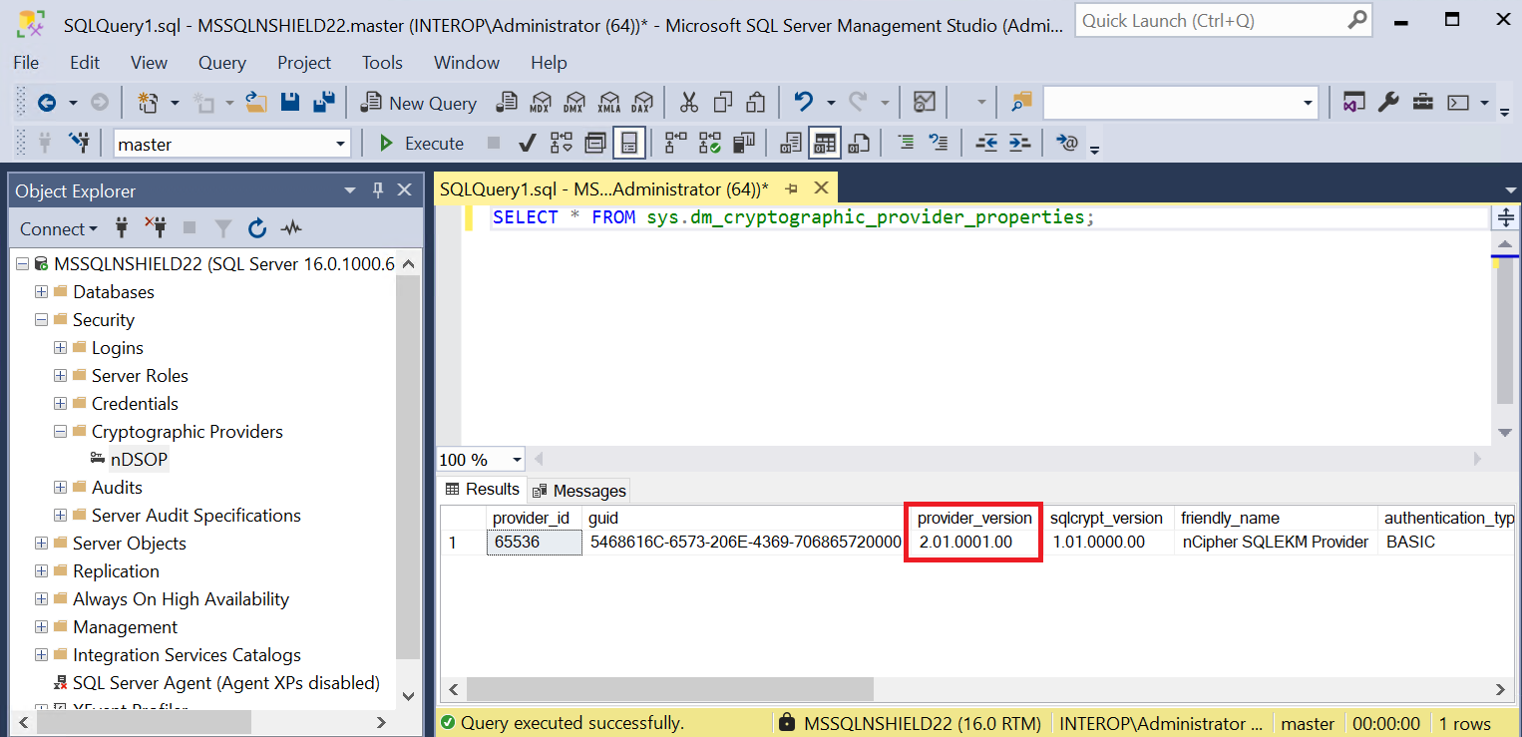1522x737 pixels.
Task: Click the Increase Indent icon
Action: (1019, 143)
